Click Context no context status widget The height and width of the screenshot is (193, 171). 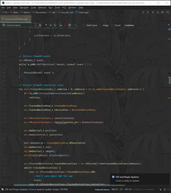(x=144, y=190)
